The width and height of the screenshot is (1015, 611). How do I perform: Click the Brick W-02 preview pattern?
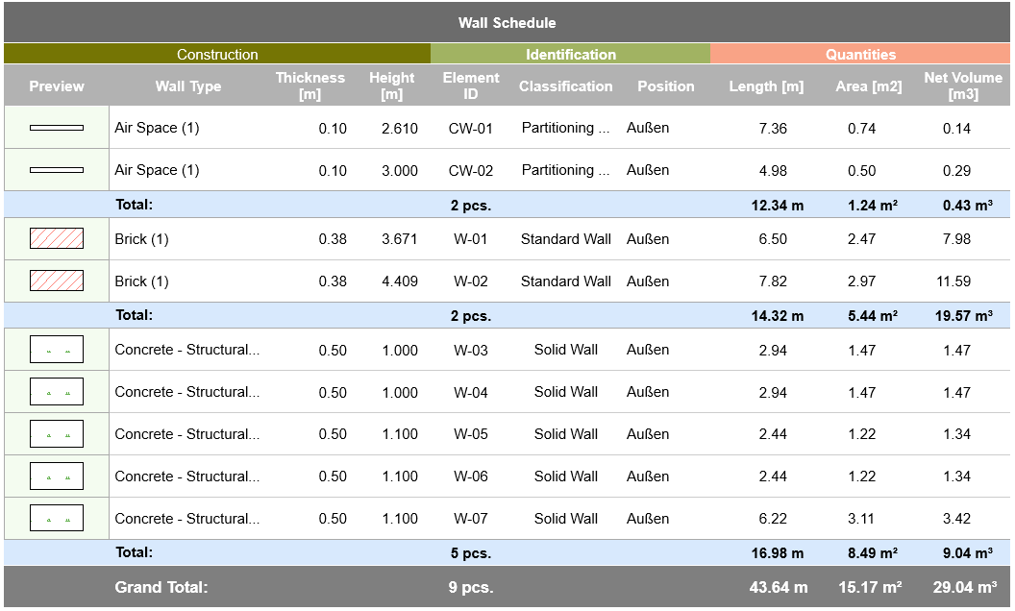point(56,281)
